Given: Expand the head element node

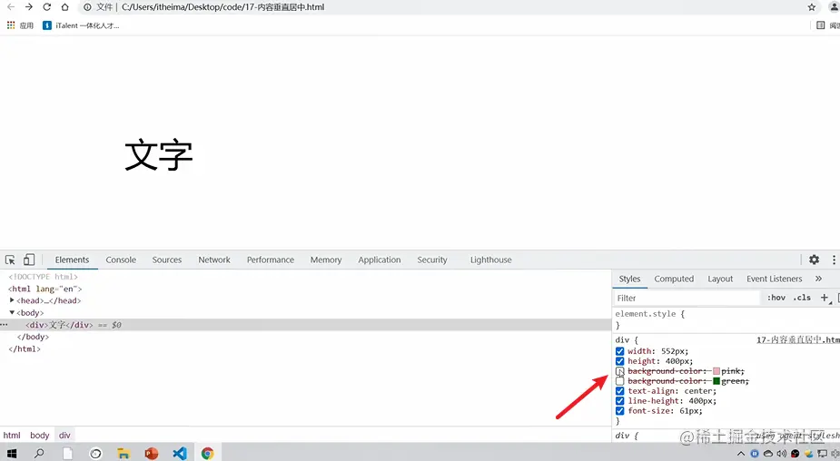Looking at the screenshot, I should 12,300.
